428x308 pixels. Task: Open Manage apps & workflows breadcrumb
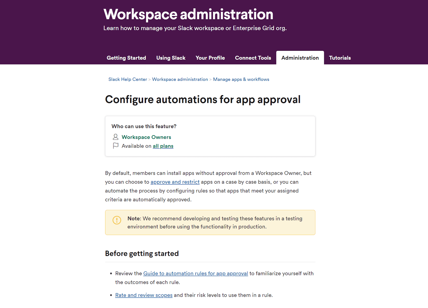coord(241,79)
